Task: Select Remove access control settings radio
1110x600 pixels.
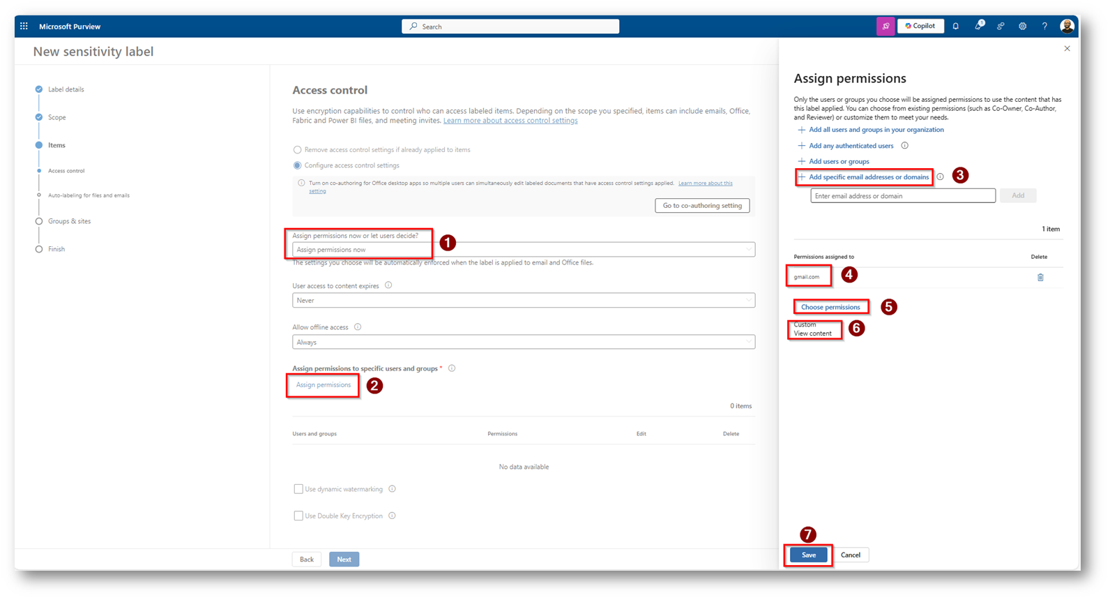Action: [x=298, y=150]
